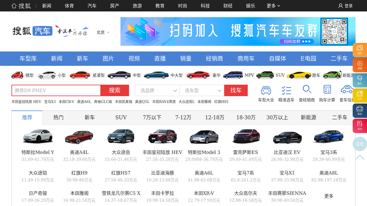Open the 车型大全 car icon
Viewport: 367px width, 206px height.
tap(266, 90)
